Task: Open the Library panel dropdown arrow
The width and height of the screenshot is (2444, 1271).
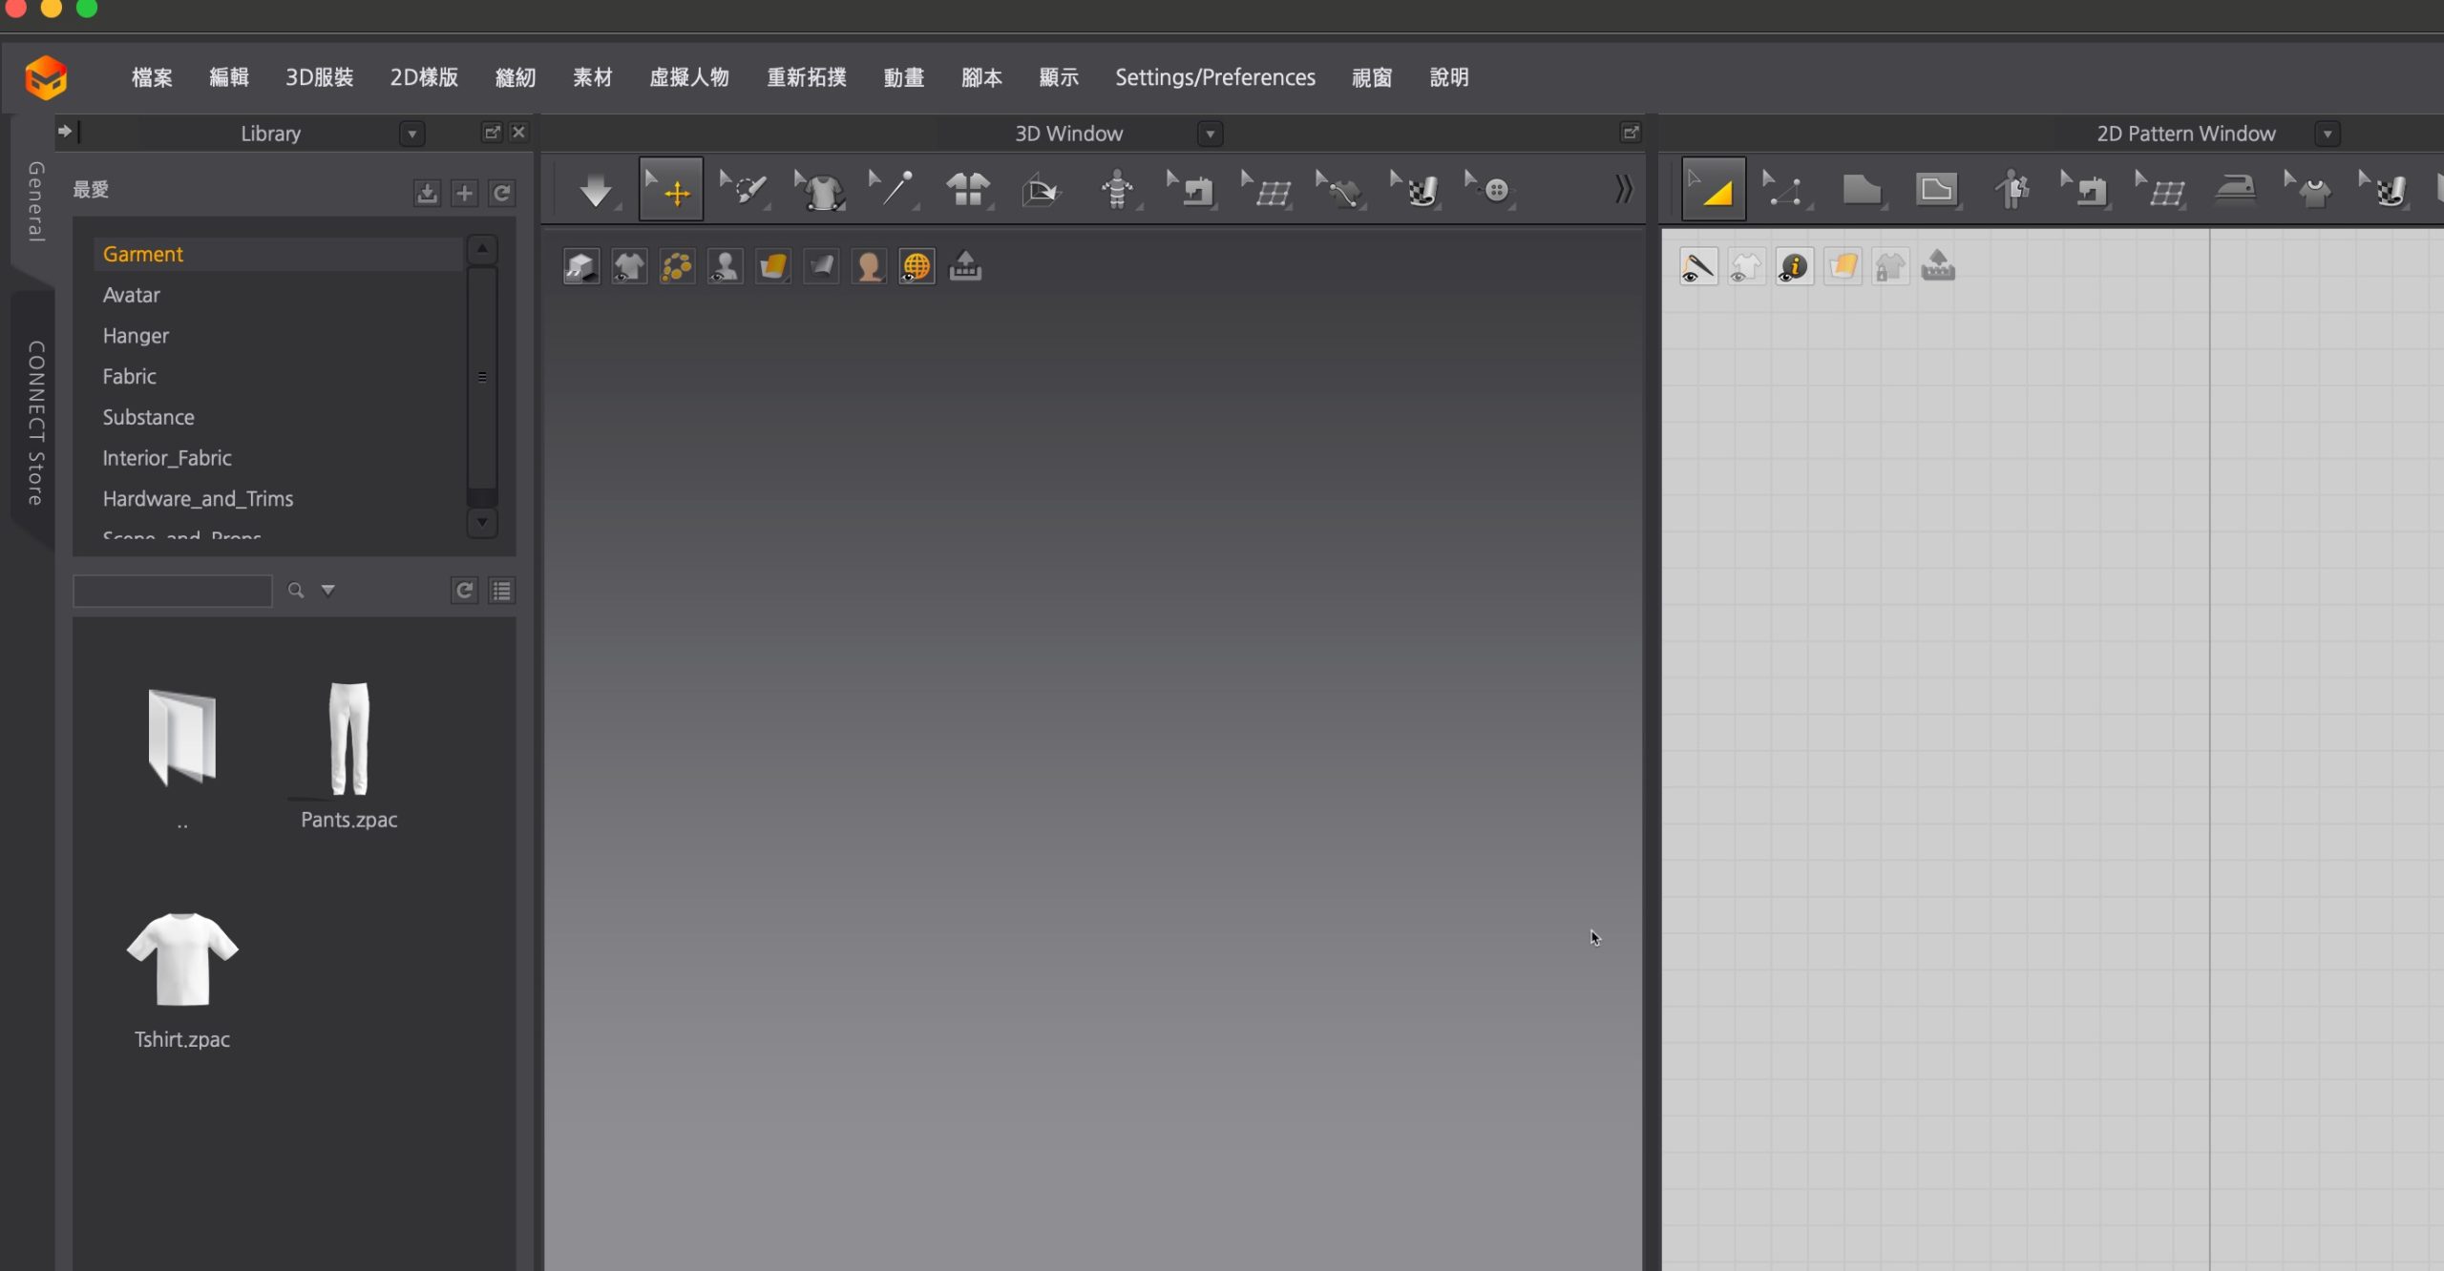Action: pyautogui.click(x=411, y=134)
